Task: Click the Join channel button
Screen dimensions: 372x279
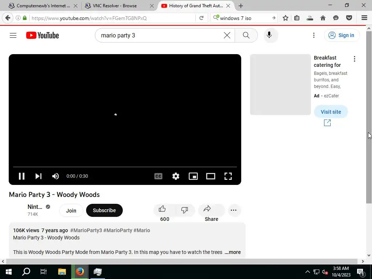Action: coord(71,210)
